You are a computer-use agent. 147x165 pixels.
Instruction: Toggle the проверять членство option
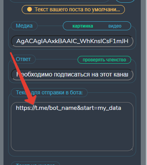[x=104, y=60]
